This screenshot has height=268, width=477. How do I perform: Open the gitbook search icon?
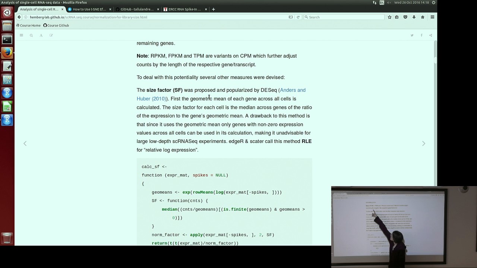[31, 35]
